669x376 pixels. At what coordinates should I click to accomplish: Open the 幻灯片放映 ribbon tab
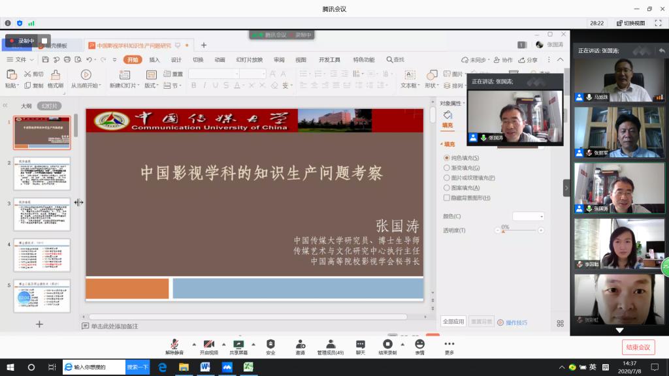(249, 59)
